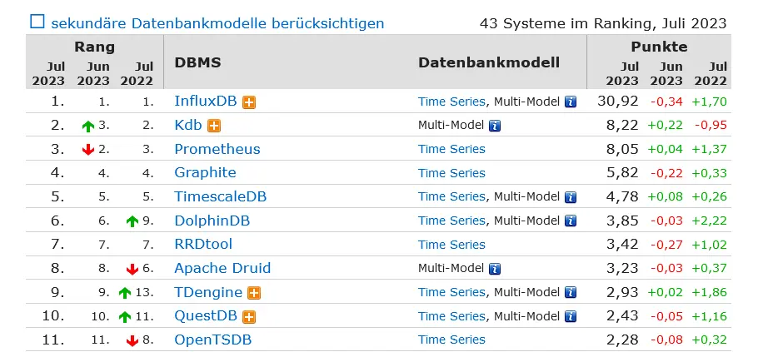Open the OpenTSDB DBMS link
The height and width of the screenshot is (352, 758).
tap(212, 340)
